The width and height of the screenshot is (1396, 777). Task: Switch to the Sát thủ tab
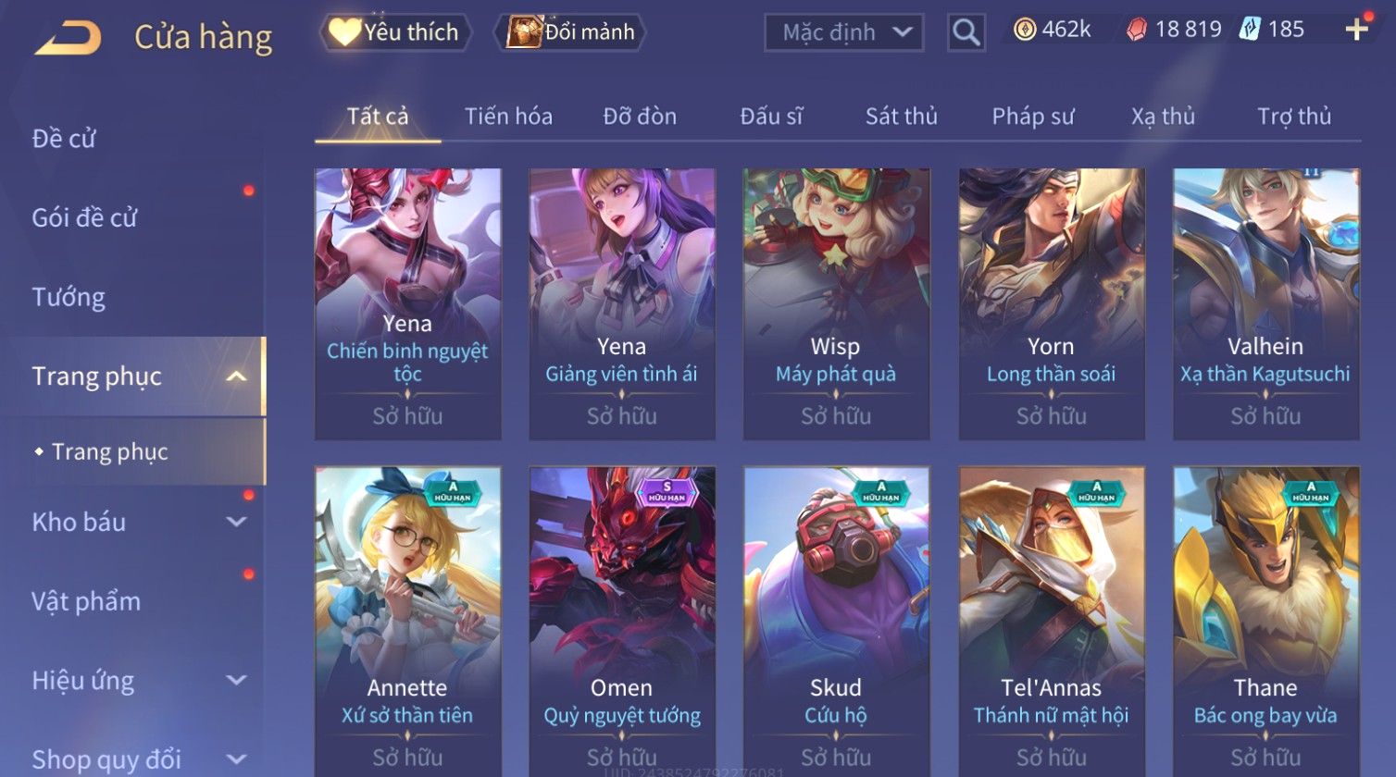pyautogui.click(x=902, y=117)
